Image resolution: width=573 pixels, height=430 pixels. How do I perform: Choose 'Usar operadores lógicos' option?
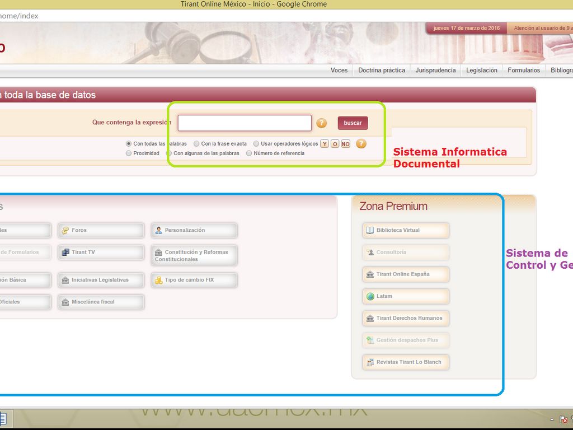[x=256, y=144]
